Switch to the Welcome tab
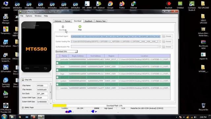Image resolution: width=211 pixels, height=119 pixels. (58, 21)
